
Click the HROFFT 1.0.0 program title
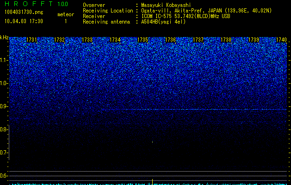[x=36, y=4]
